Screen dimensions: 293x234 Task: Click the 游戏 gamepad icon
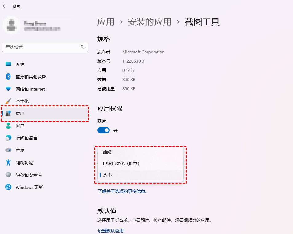tap(8, 150)
